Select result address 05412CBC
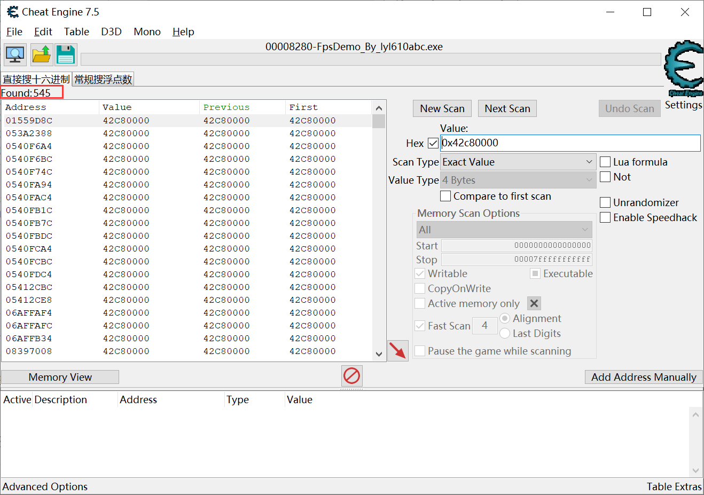The width and height of the screenshot is (704, 495). coord(29,287)
